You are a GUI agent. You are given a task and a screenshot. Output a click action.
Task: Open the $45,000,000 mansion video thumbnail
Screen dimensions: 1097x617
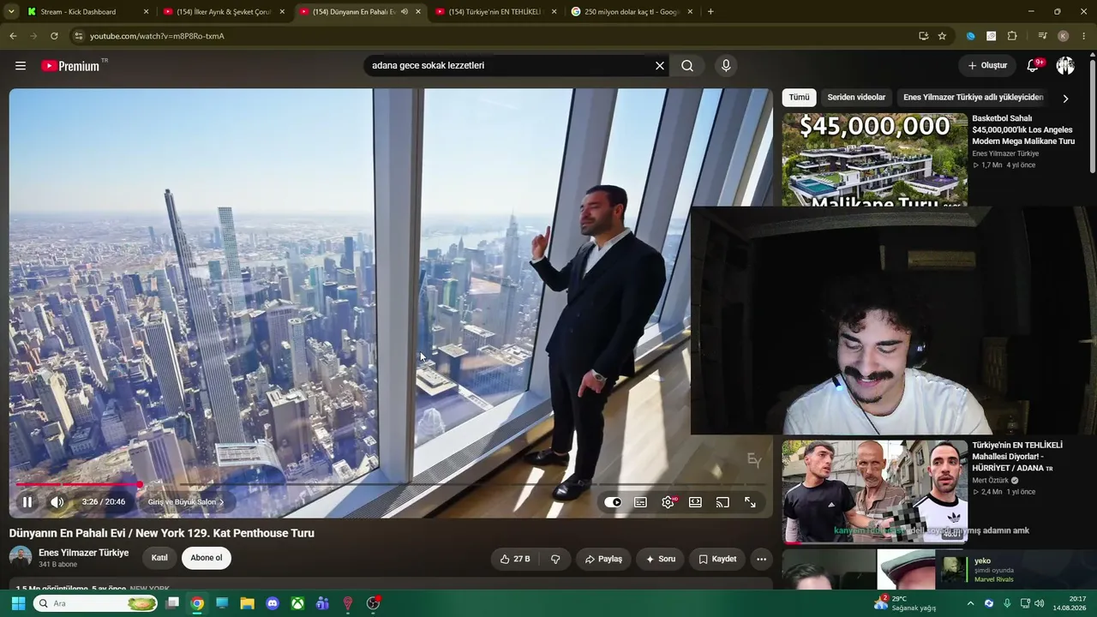[874, 159]
